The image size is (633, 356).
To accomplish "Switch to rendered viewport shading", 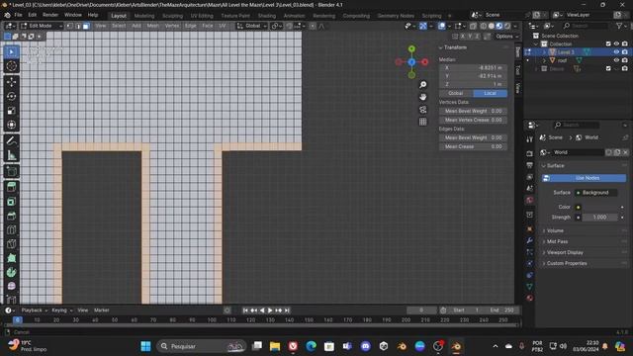I will click(507, 26).
